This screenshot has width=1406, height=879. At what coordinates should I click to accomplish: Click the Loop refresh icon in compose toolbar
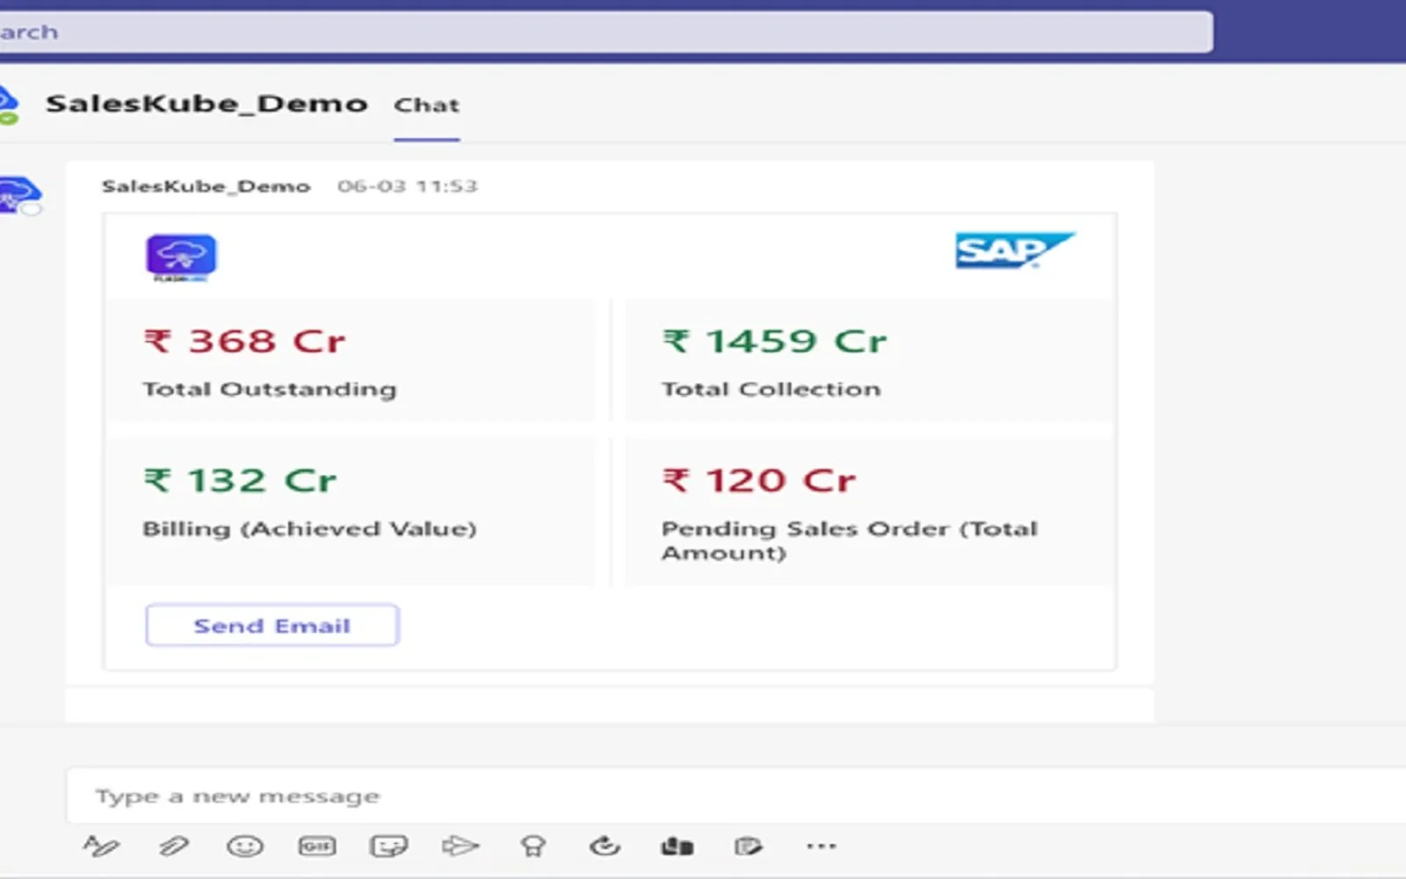605,846
